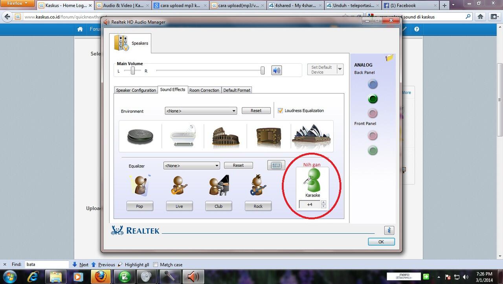Open the list all tabs dropdown
This screenshot has width=503, height=284.
453,5
